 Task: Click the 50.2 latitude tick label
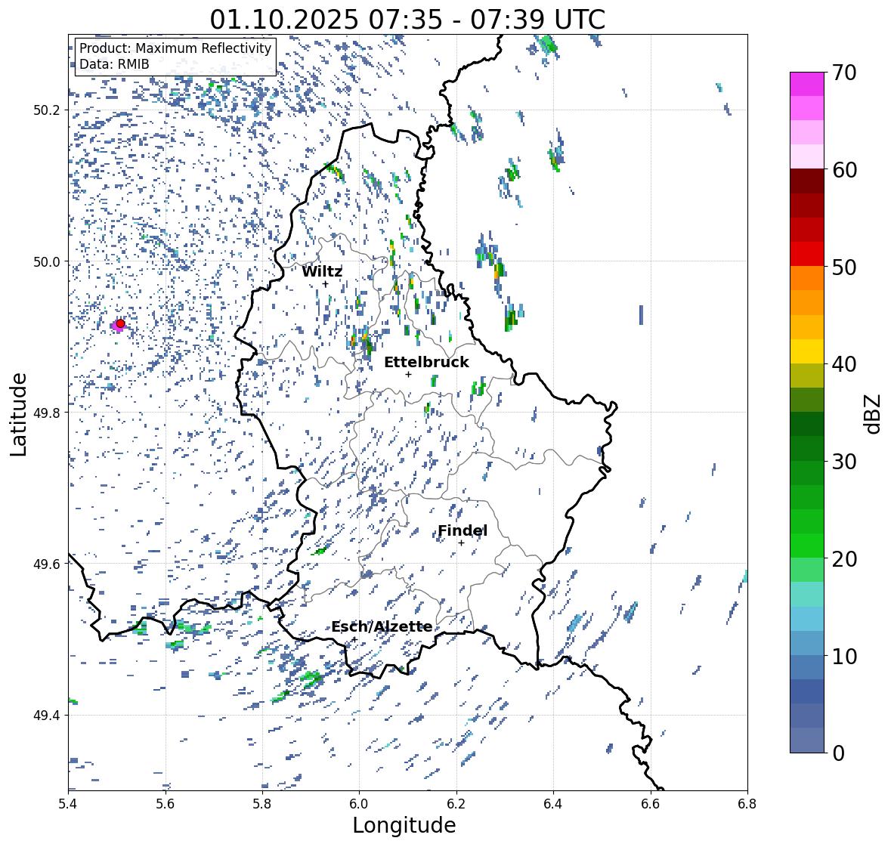(47, 110)
